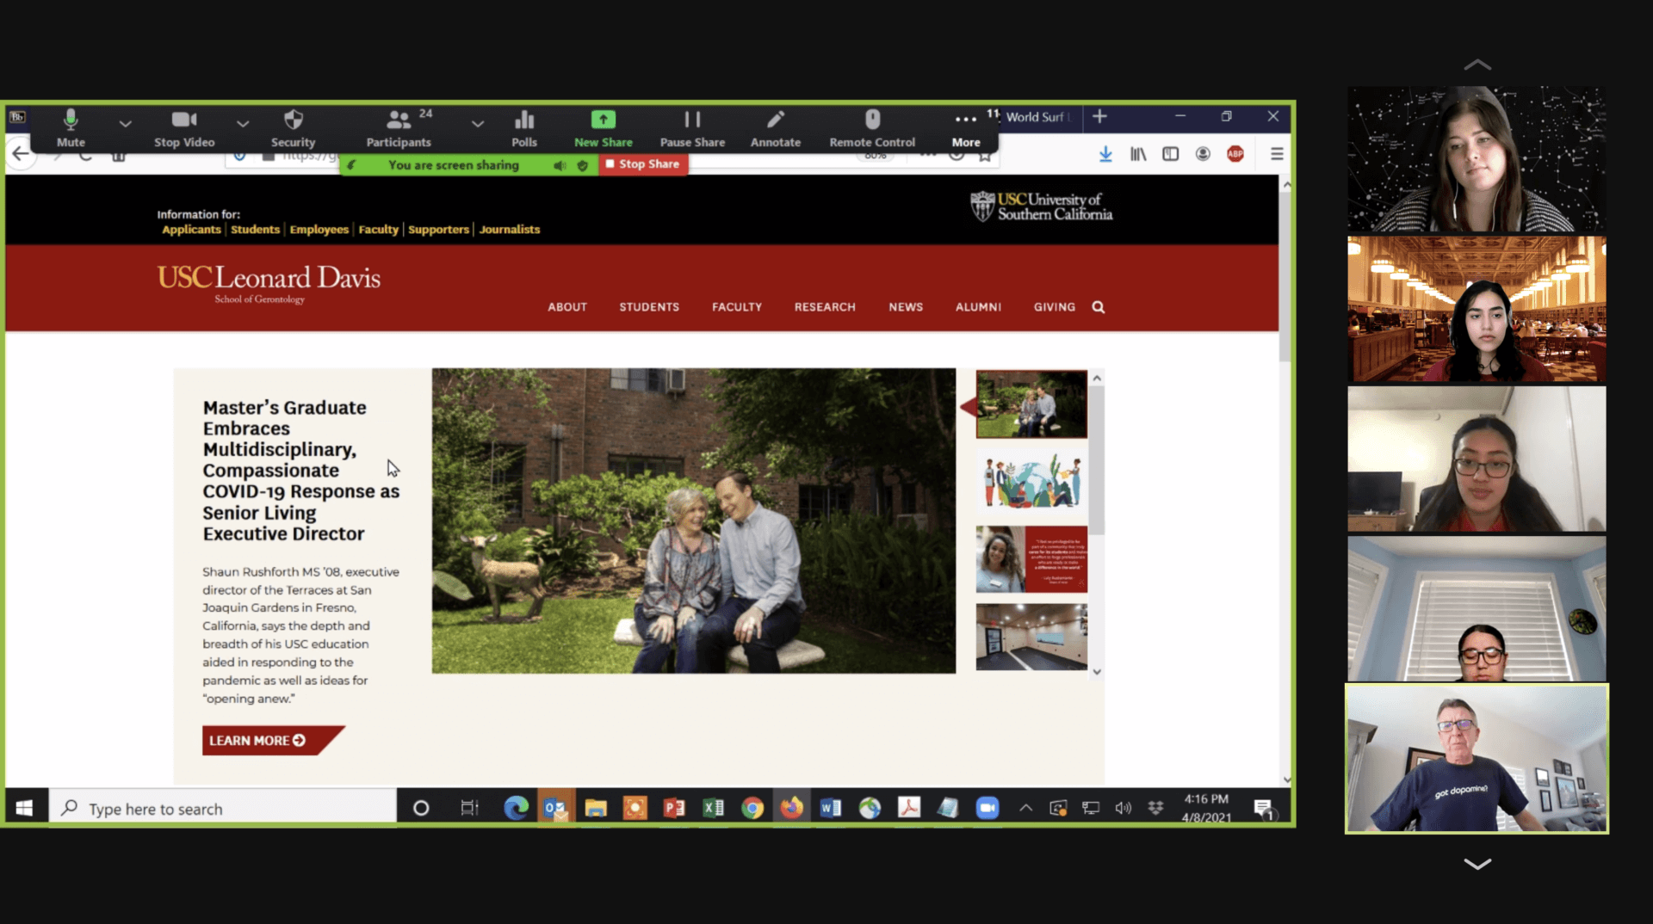Mute the microphone in Zoom toolbar

point(71,128)
